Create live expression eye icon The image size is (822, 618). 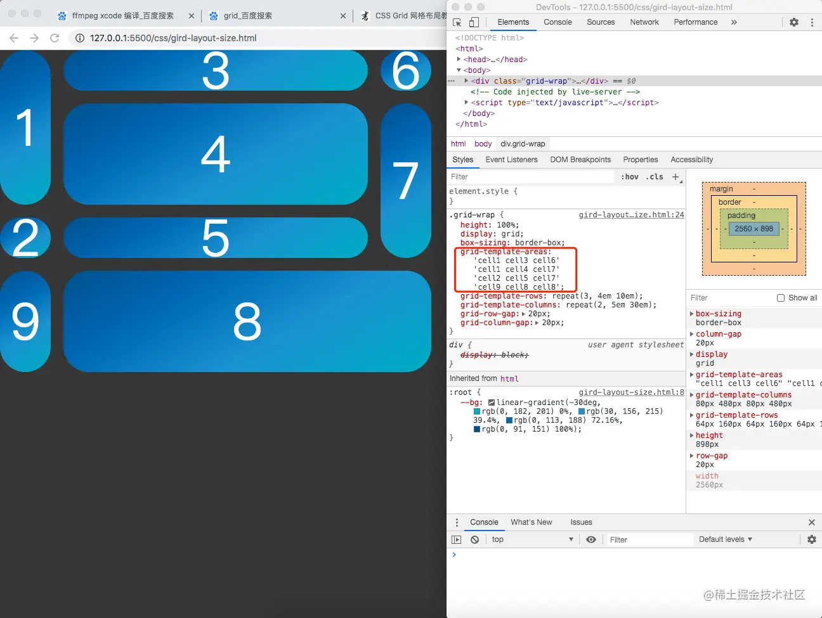[x=591, y=539]
